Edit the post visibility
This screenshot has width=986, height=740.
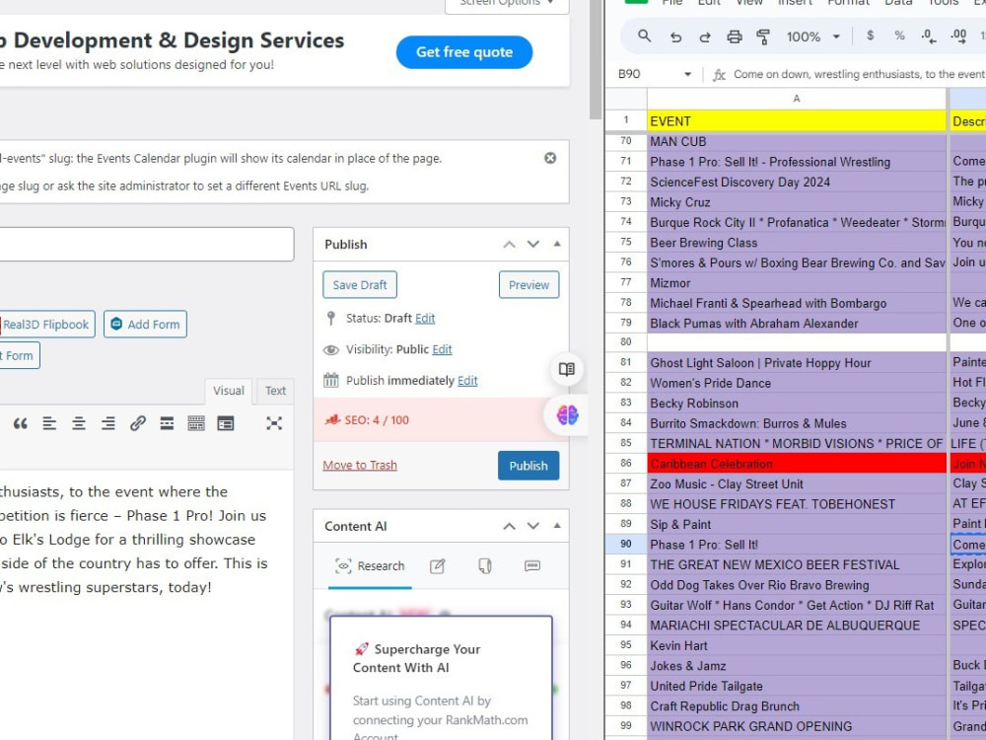click(x=442, y=349)
